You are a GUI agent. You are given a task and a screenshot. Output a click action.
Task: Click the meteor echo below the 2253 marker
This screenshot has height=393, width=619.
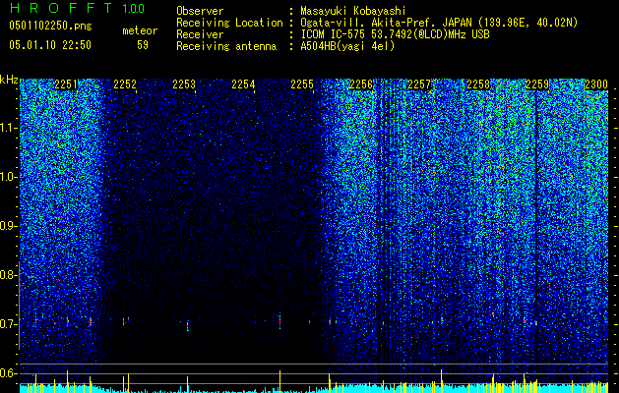click(188, 325)
